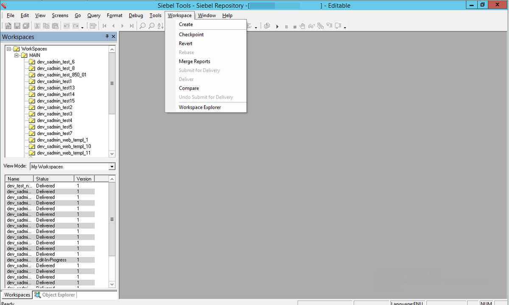Open dropdown arrow left of compile icon
The width and height of the screenshot is (509, 305).
256,27
